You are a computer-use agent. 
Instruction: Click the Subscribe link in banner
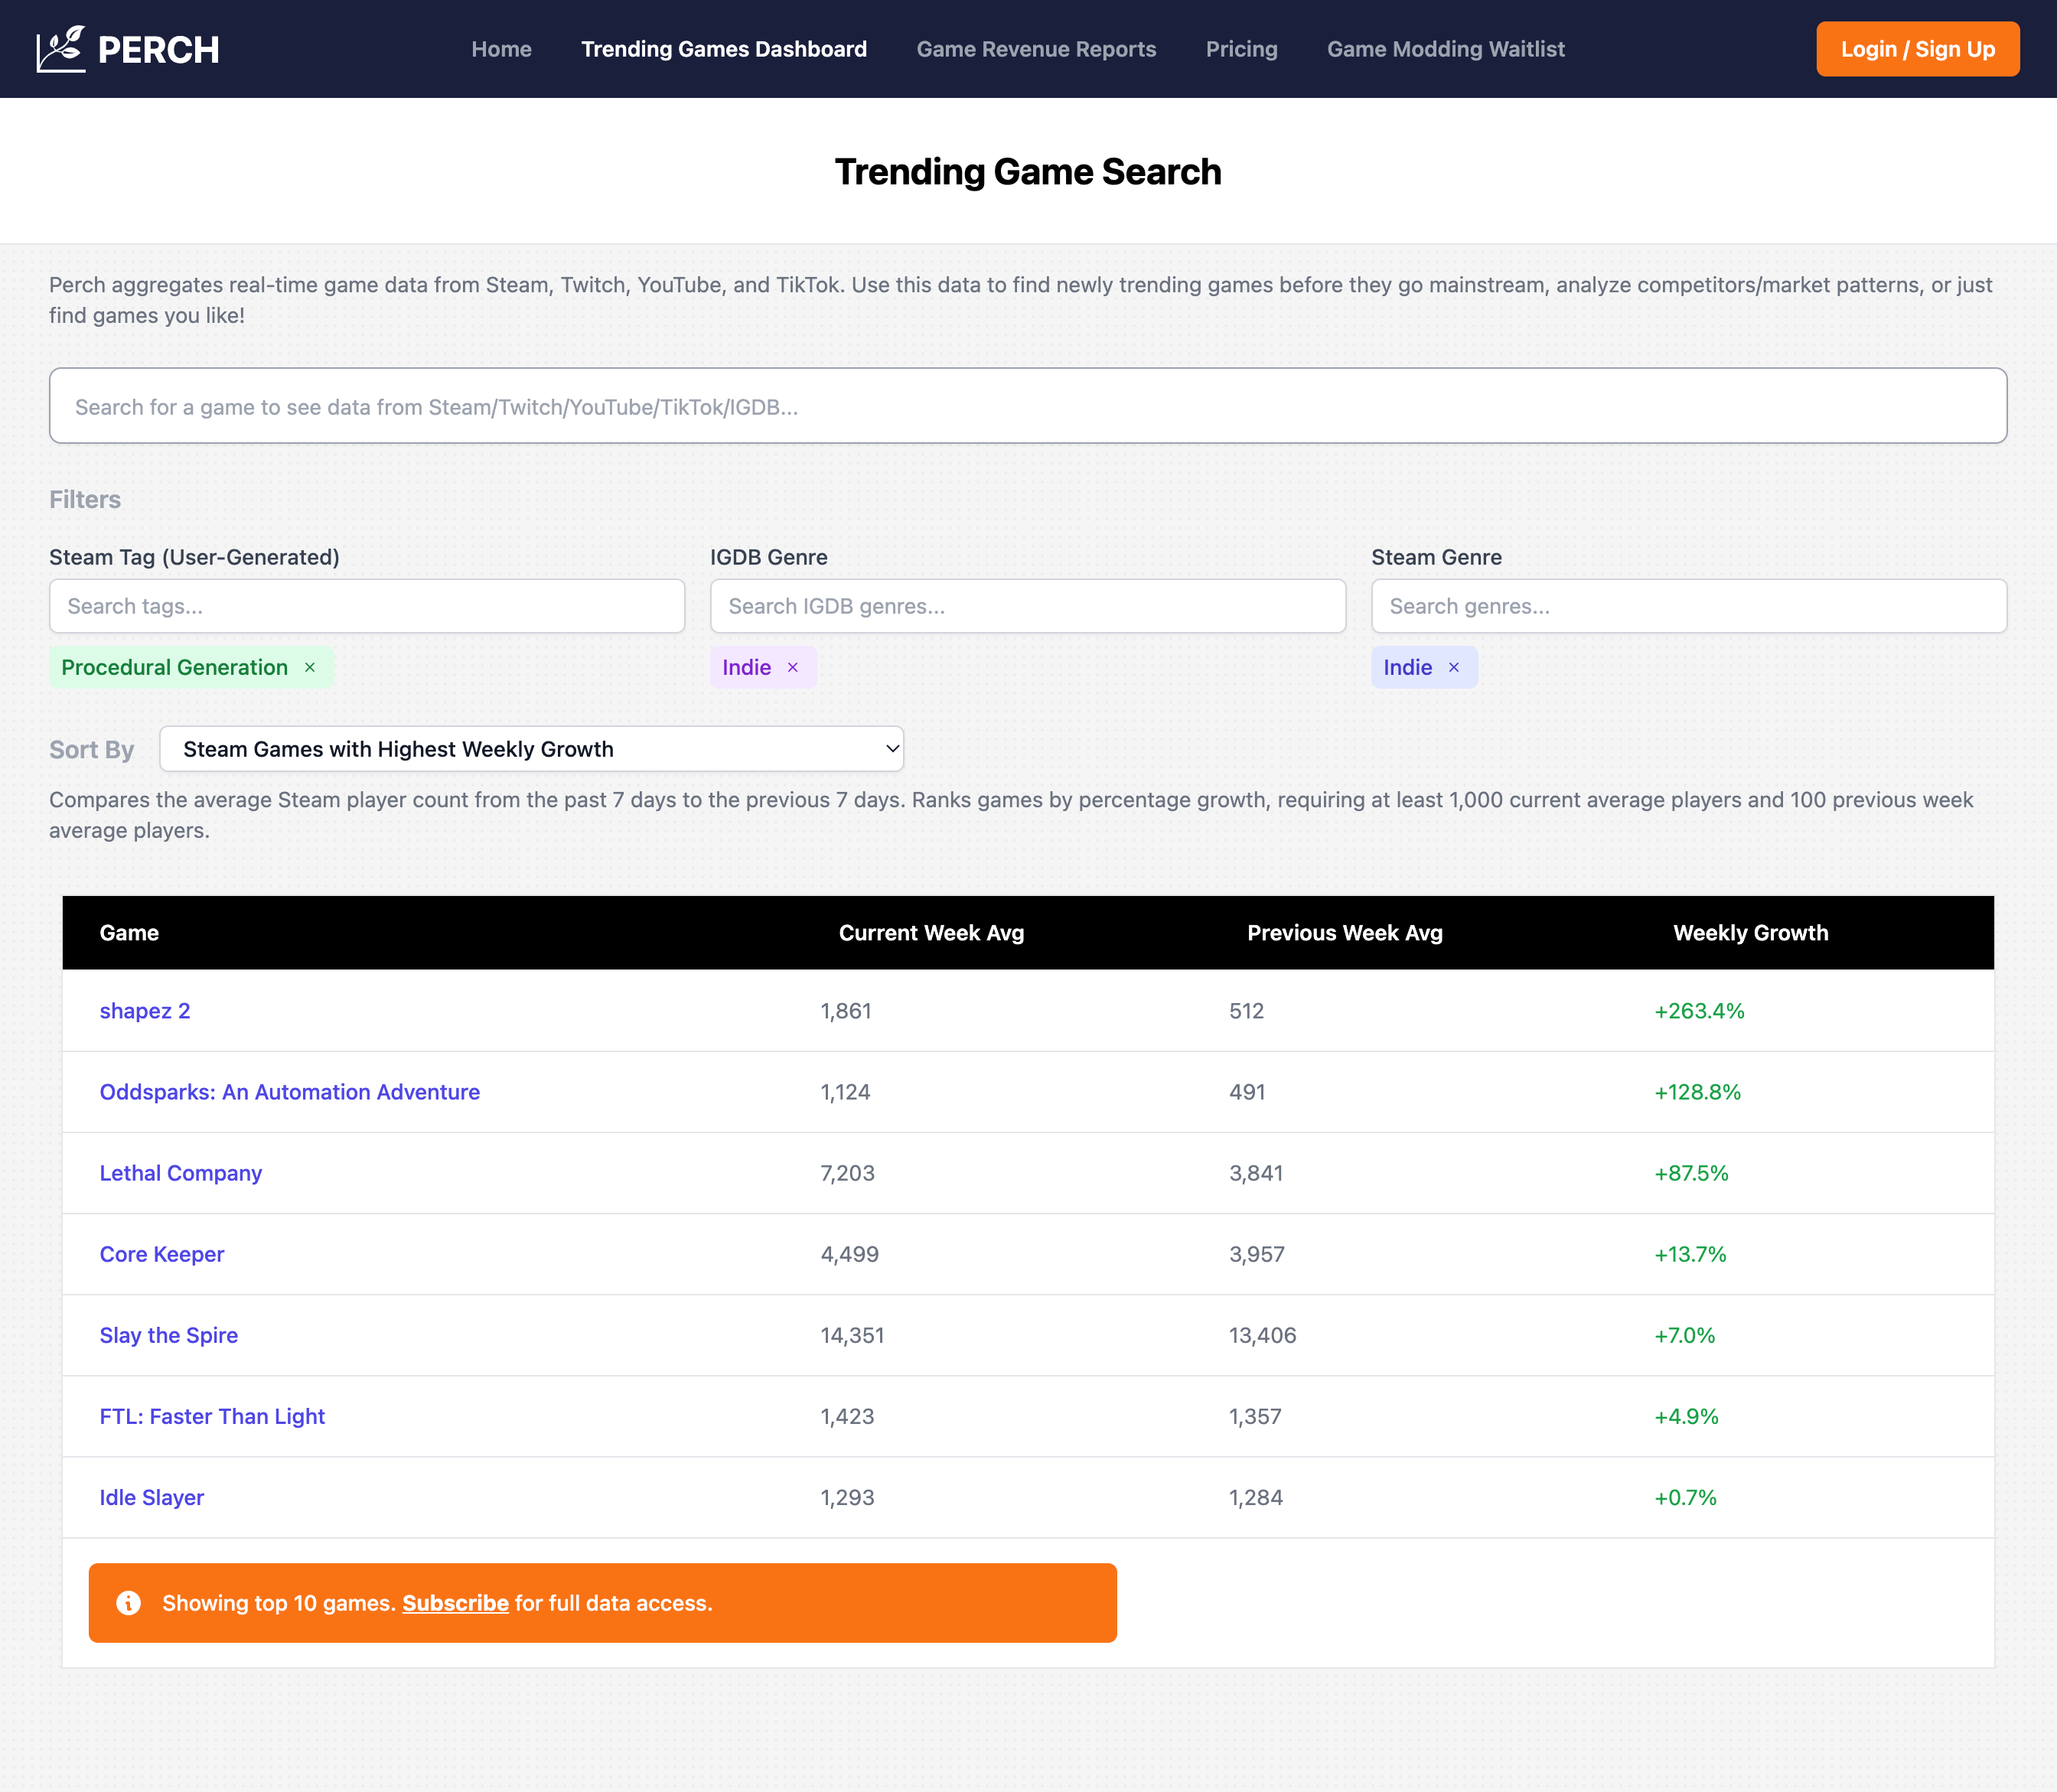(455, 1603)
